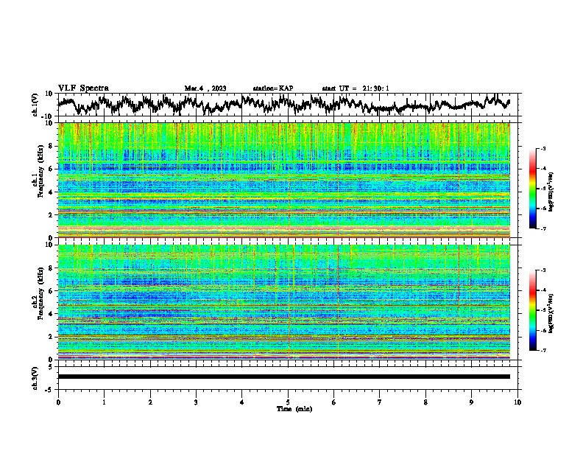Click the "VLF Spectra" plot title

point(83,88)
